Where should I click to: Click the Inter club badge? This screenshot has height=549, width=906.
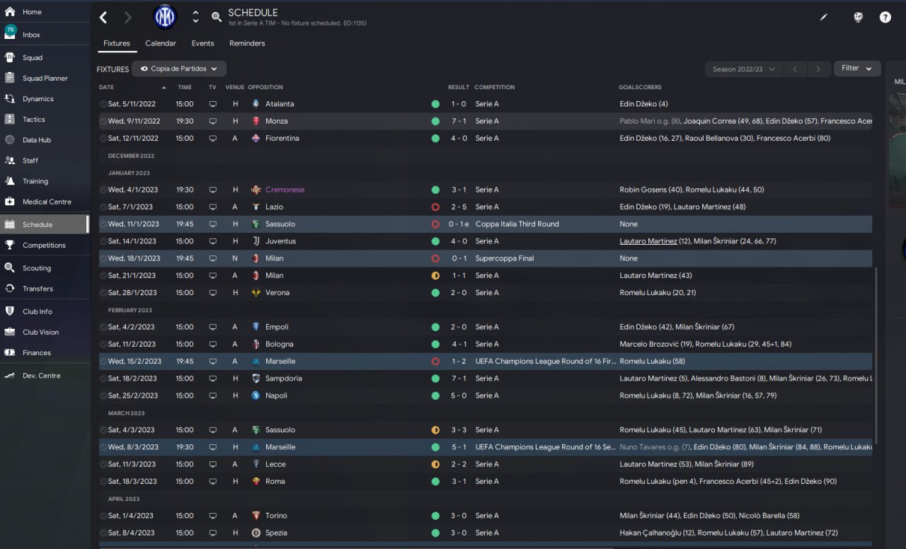(x=164, y=17)
